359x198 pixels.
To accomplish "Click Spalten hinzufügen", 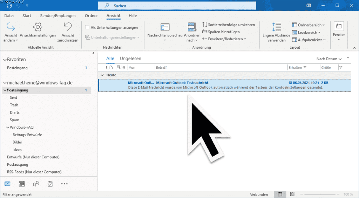I will pos(221,32).
